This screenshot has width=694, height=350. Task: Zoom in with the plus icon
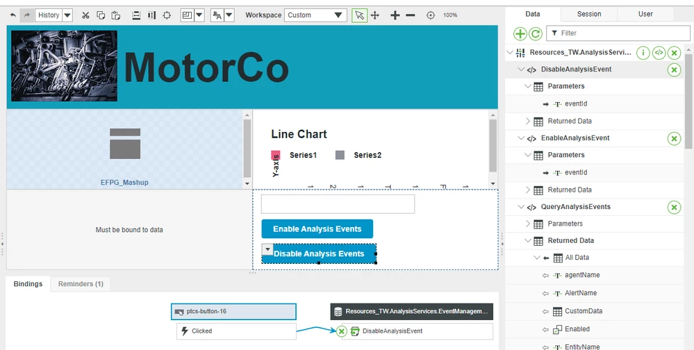pos(395,15)
